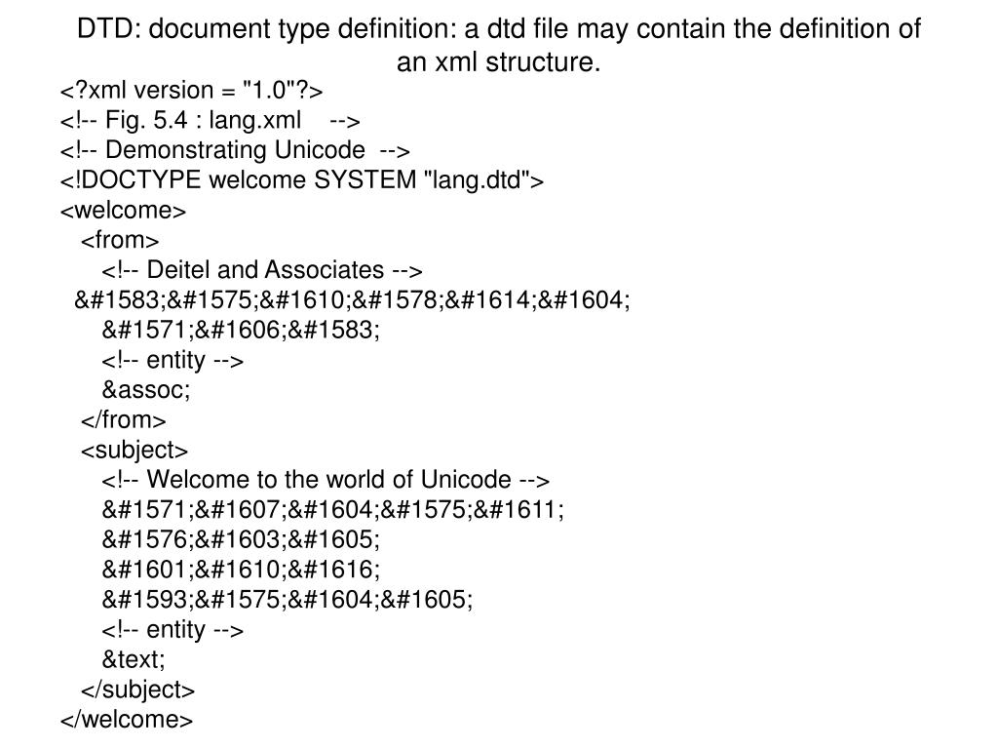Click the DOCTYPE welcome SYSTEM line

[x=302, y=180]
